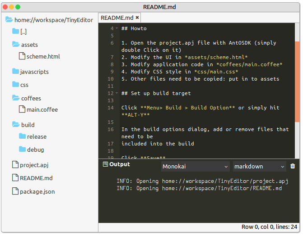Click the debug folder icon

[22, 150]
